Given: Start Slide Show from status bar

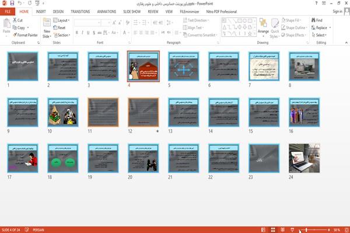Looking at the screenshot, I should [292, 229].
